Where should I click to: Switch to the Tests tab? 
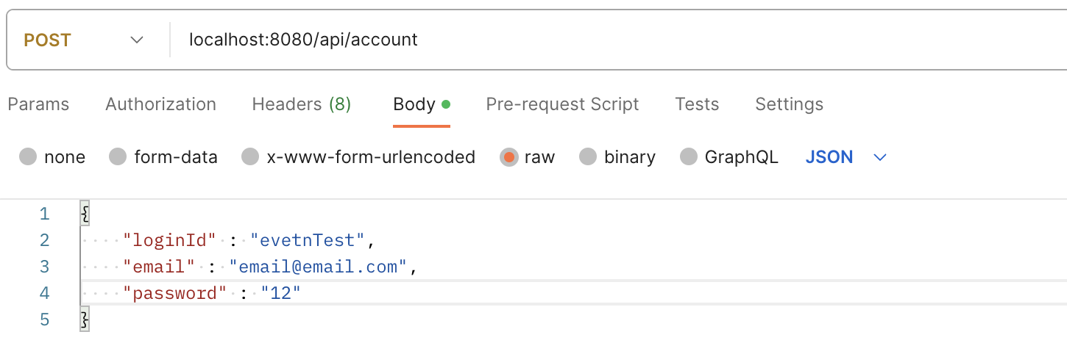pyautogui.click(x=697, y=104)
